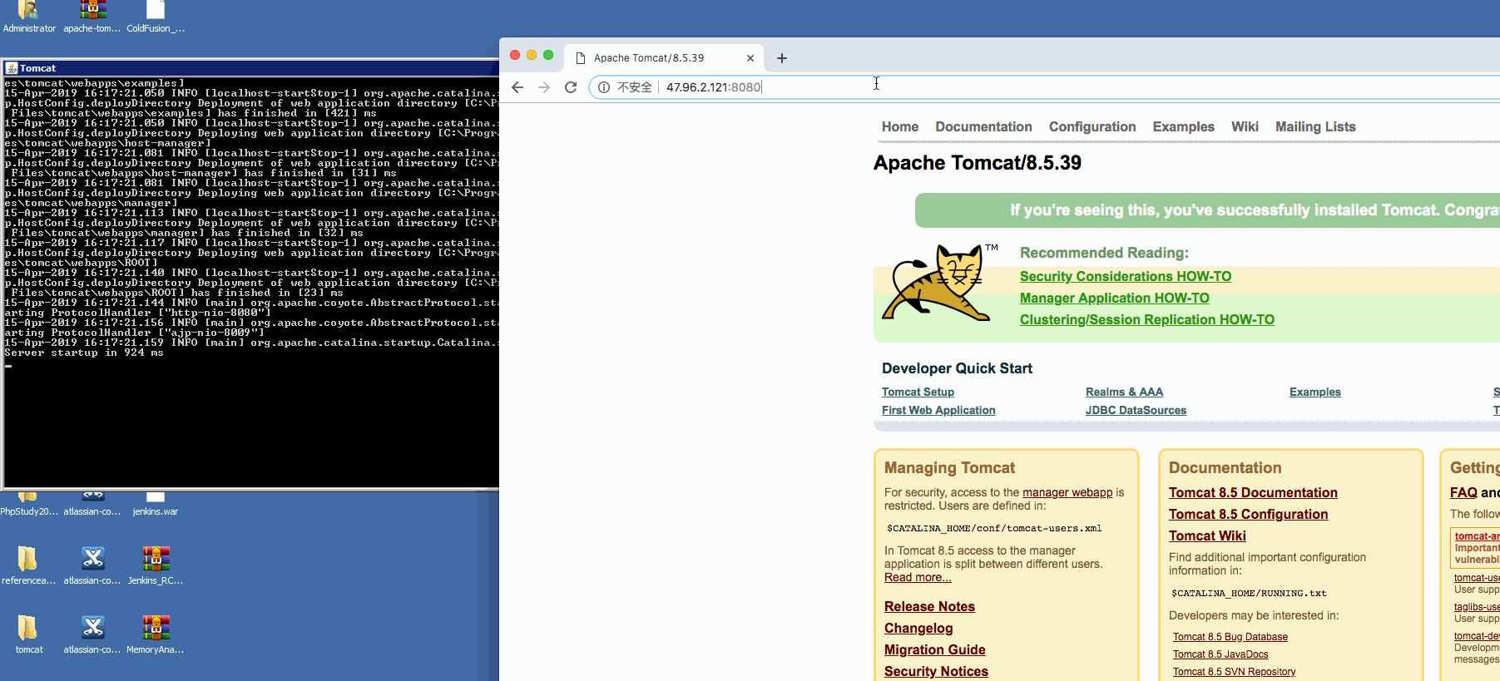Open Clustering/Session Replication HOW-TO link
The width and height of the screenshot is (1500, 681).
click(1147, 319)
